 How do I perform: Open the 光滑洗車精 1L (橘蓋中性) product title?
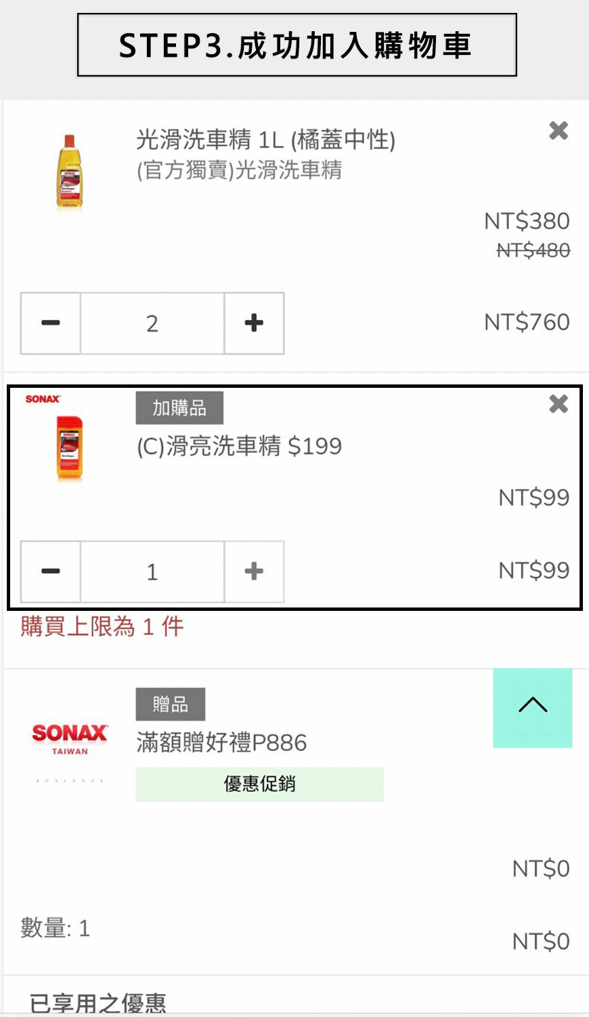265,140
